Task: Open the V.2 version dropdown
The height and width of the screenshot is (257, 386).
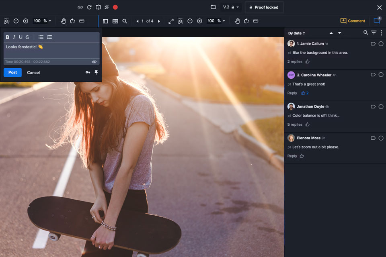Action: point(231,7)
